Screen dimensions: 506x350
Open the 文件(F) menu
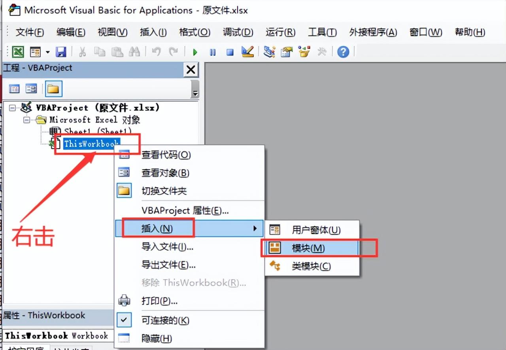coord(30,32)
